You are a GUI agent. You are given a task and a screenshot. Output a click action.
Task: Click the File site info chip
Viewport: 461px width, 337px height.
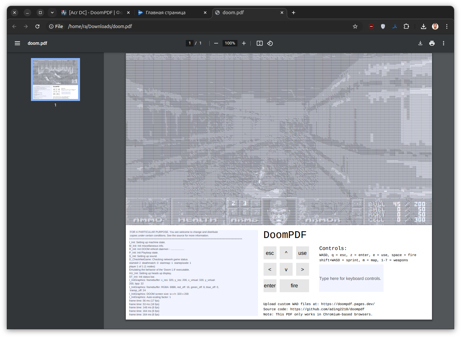(56, 26)
